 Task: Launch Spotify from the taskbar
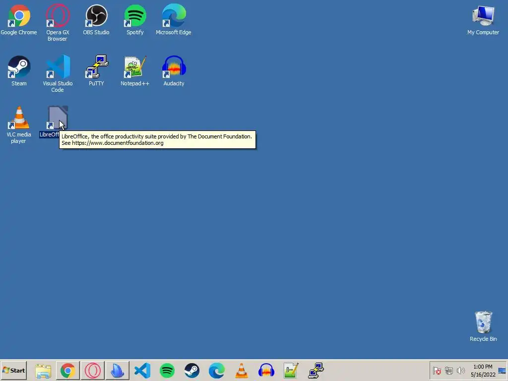(167, 370)
